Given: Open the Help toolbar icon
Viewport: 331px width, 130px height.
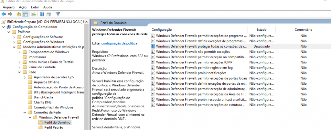Looking at the screenshot, I should coord(42,14).
